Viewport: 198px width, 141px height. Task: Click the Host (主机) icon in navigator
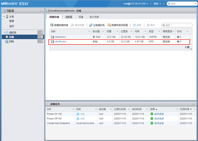coord(7,16)
